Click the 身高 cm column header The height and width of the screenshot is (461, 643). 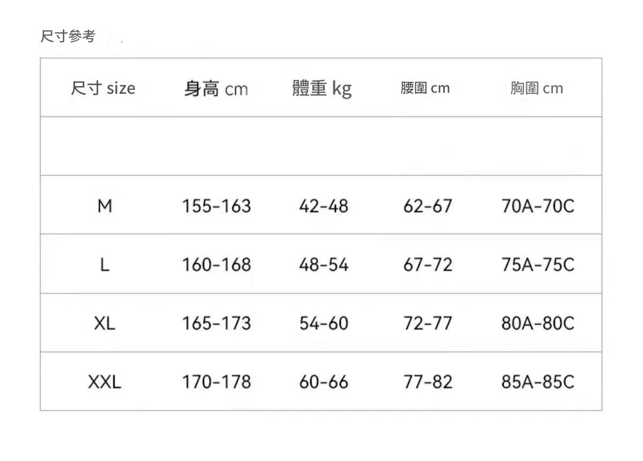coord(216,88)
